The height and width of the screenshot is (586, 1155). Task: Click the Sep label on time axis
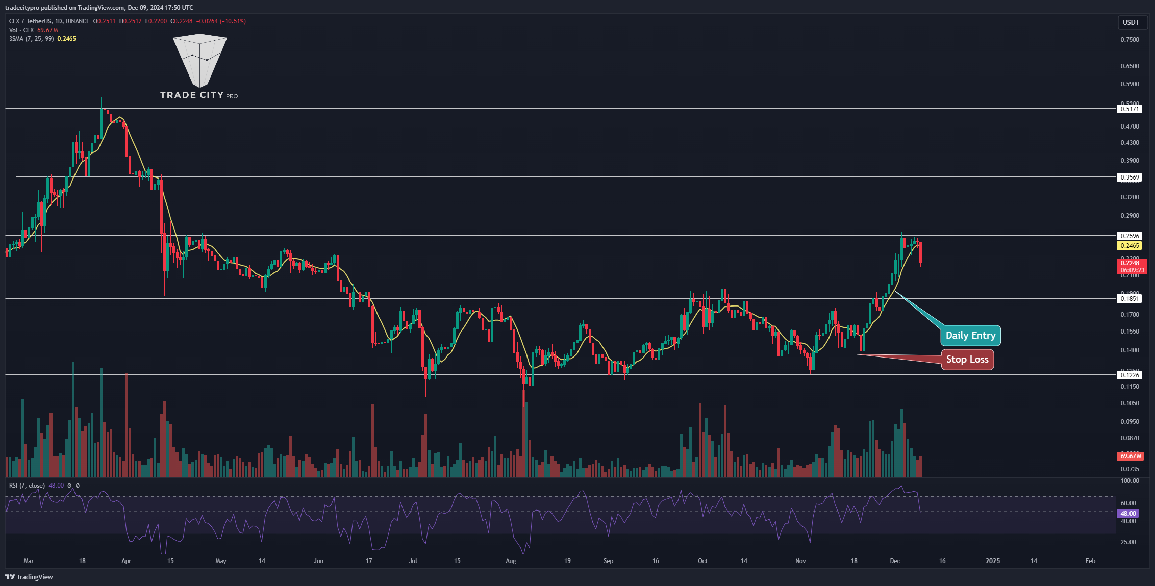coord(608,561)
